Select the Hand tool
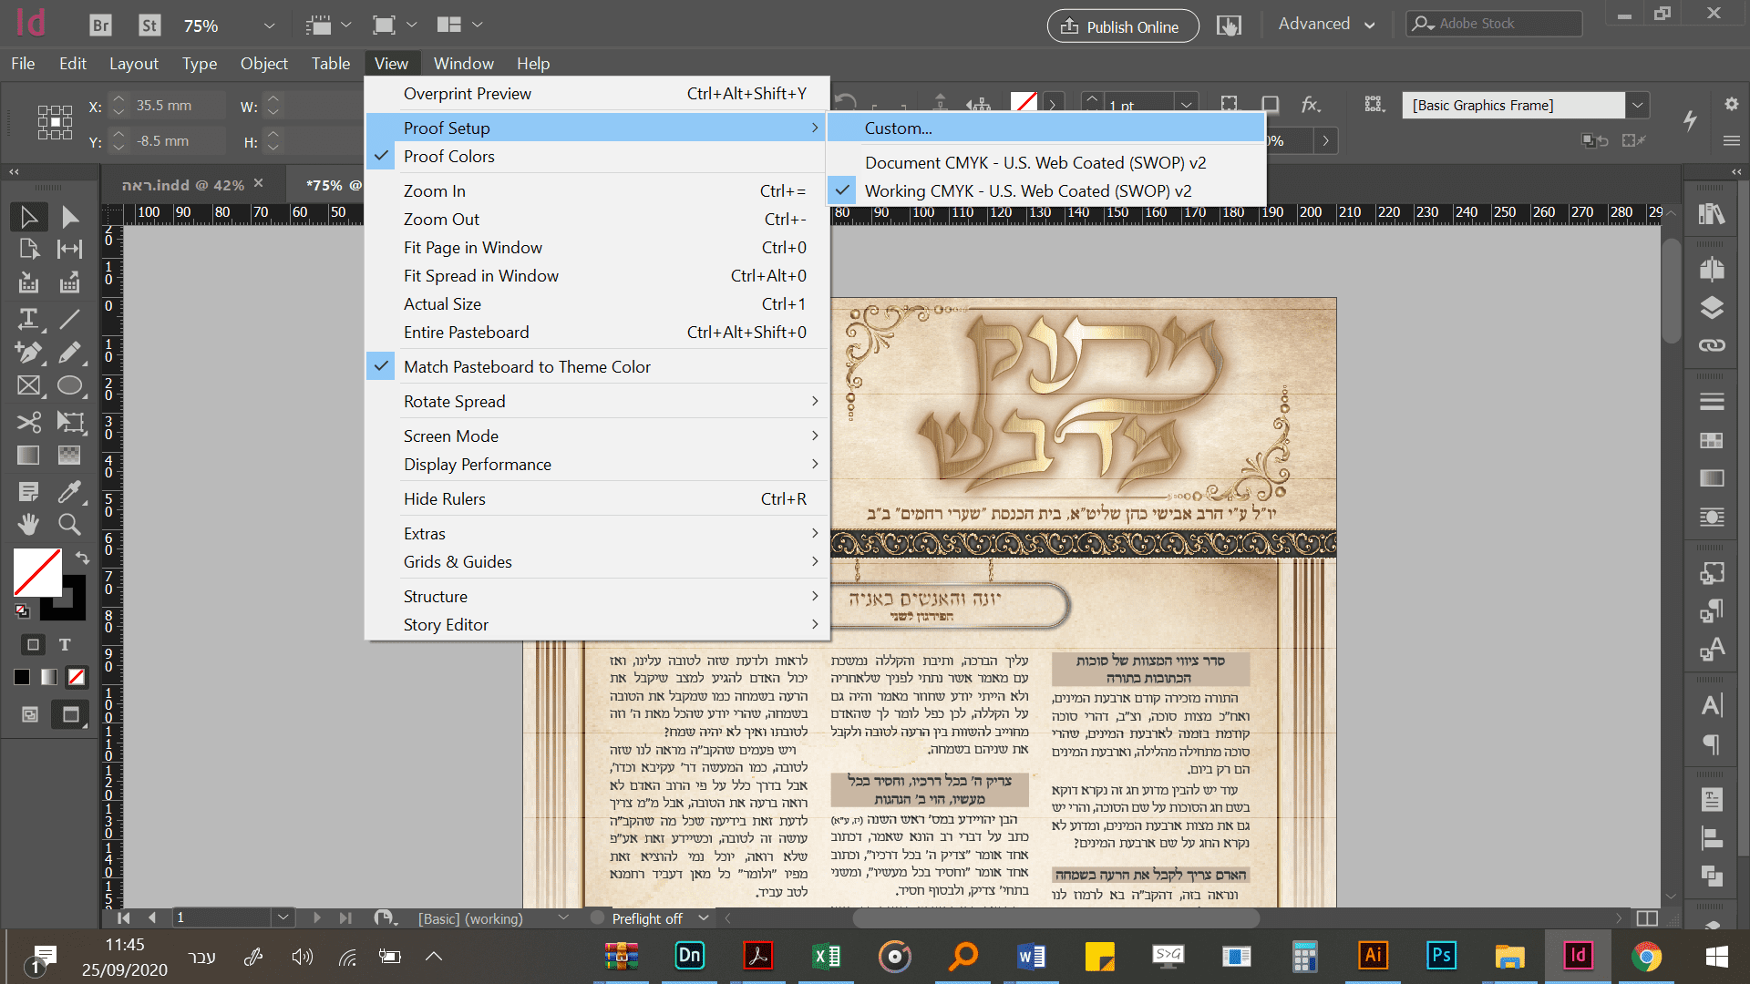 (x=28, y=524)
